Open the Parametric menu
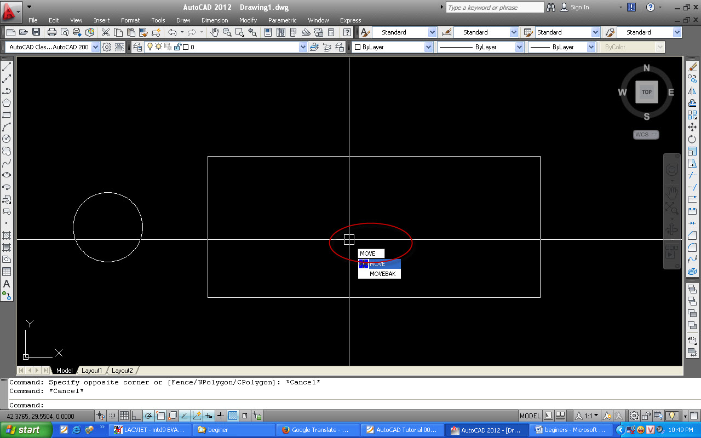The image size is (701, 438). point(282,20)
